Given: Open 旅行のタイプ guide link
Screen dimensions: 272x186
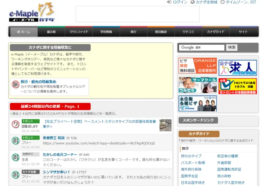Looking at the screenshot, I should [191, 156].
